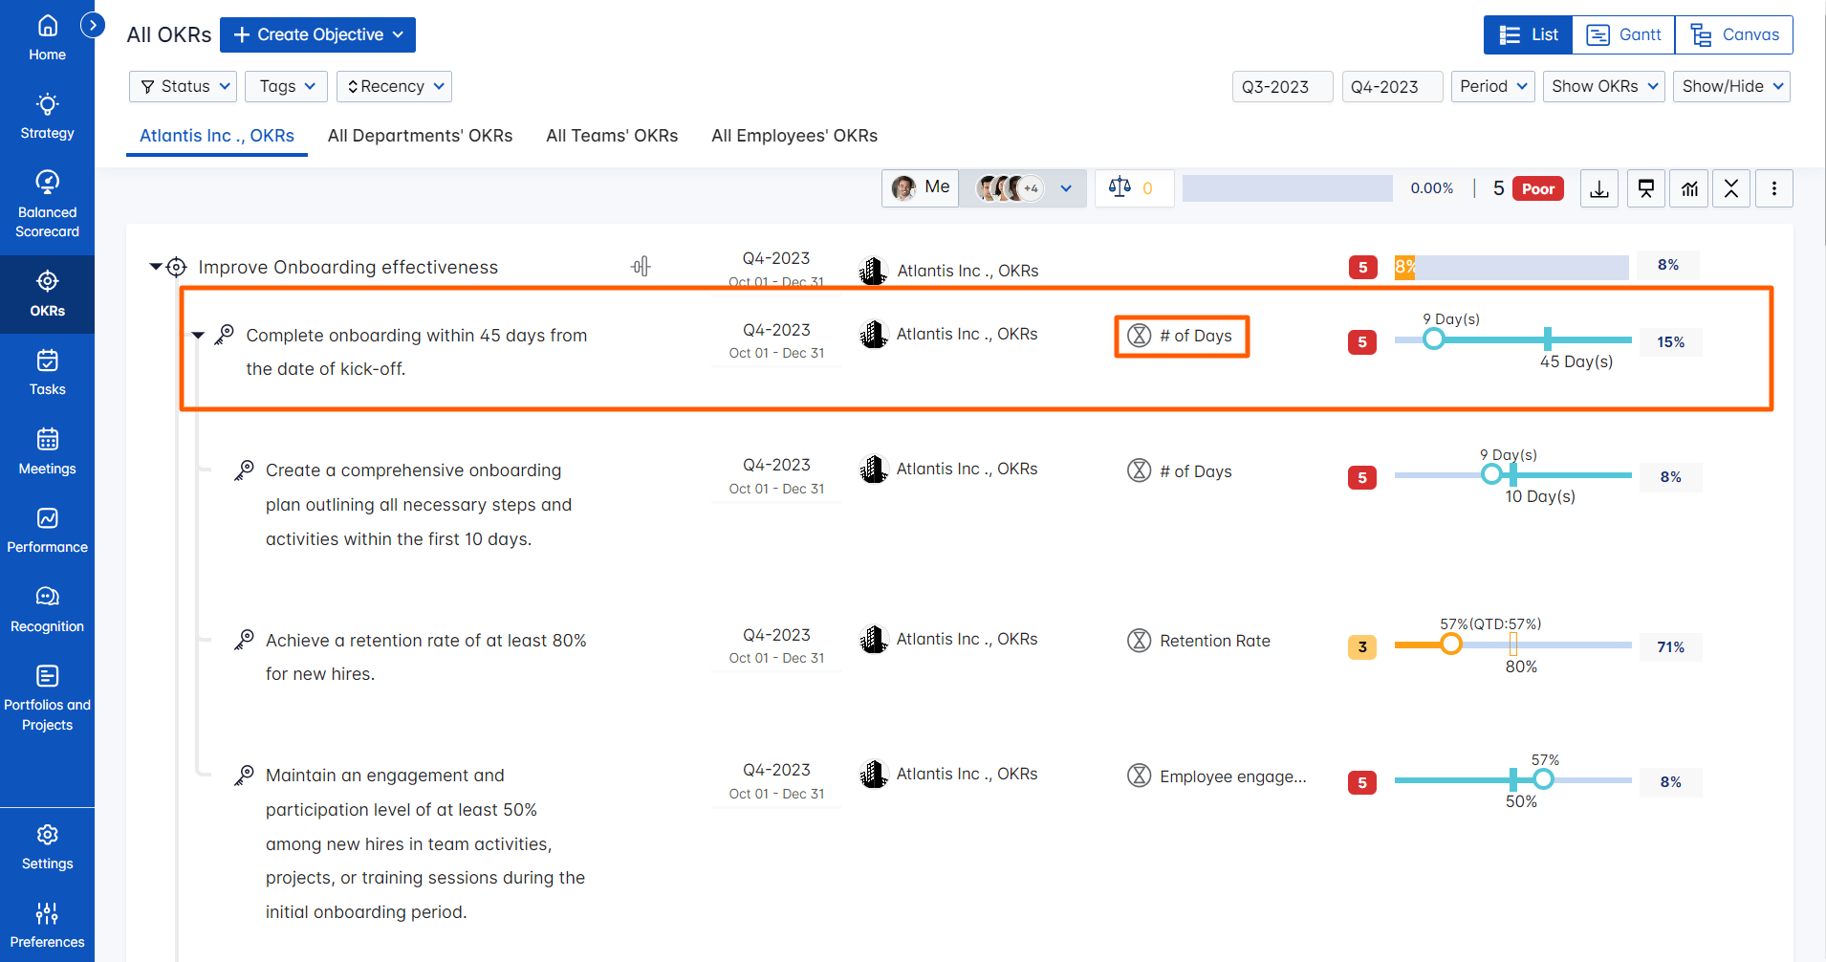The width and height of the screenshot is (1826, 962).
Task: Open the Recency sort dropdown
Action: 394,86
